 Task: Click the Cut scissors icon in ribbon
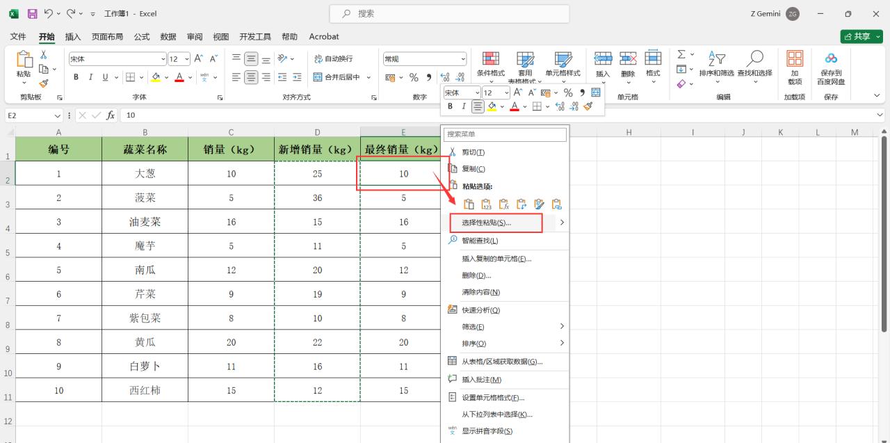(43, 55)
